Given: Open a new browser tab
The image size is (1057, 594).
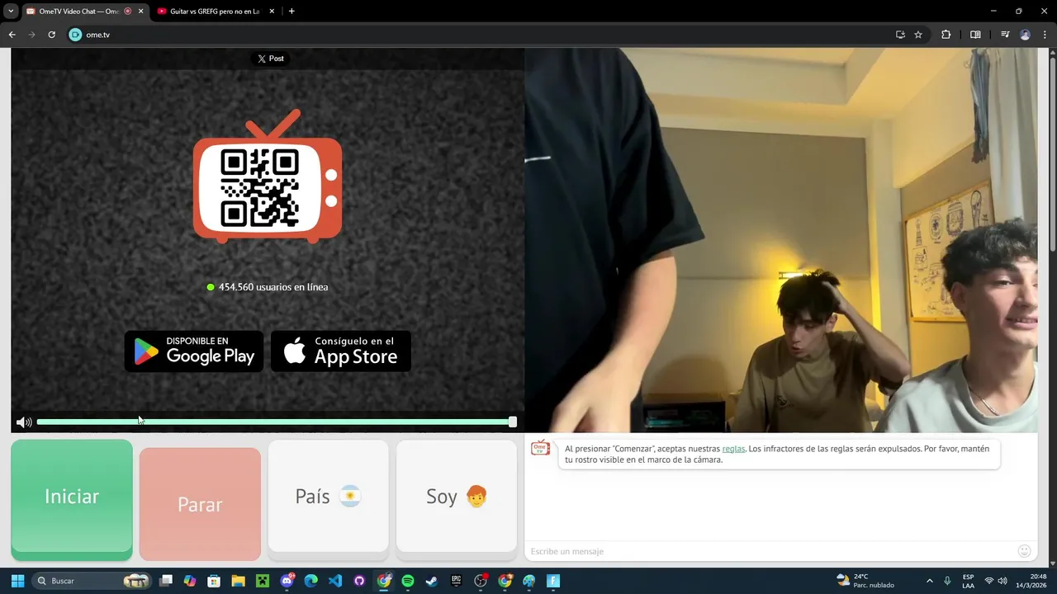Looking at the screenshot, I should click(292, 12).
